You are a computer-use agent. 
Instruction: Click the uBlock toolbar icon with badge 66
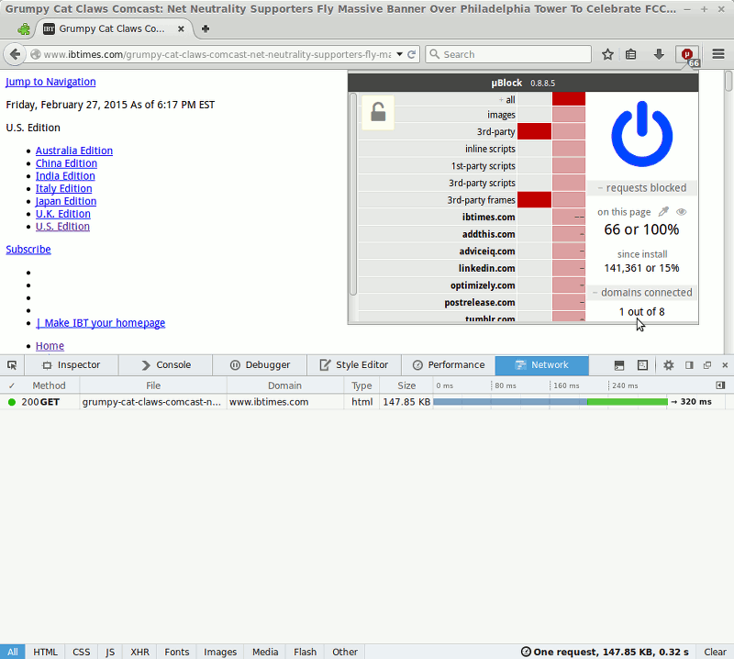click(x=687, y=55)
